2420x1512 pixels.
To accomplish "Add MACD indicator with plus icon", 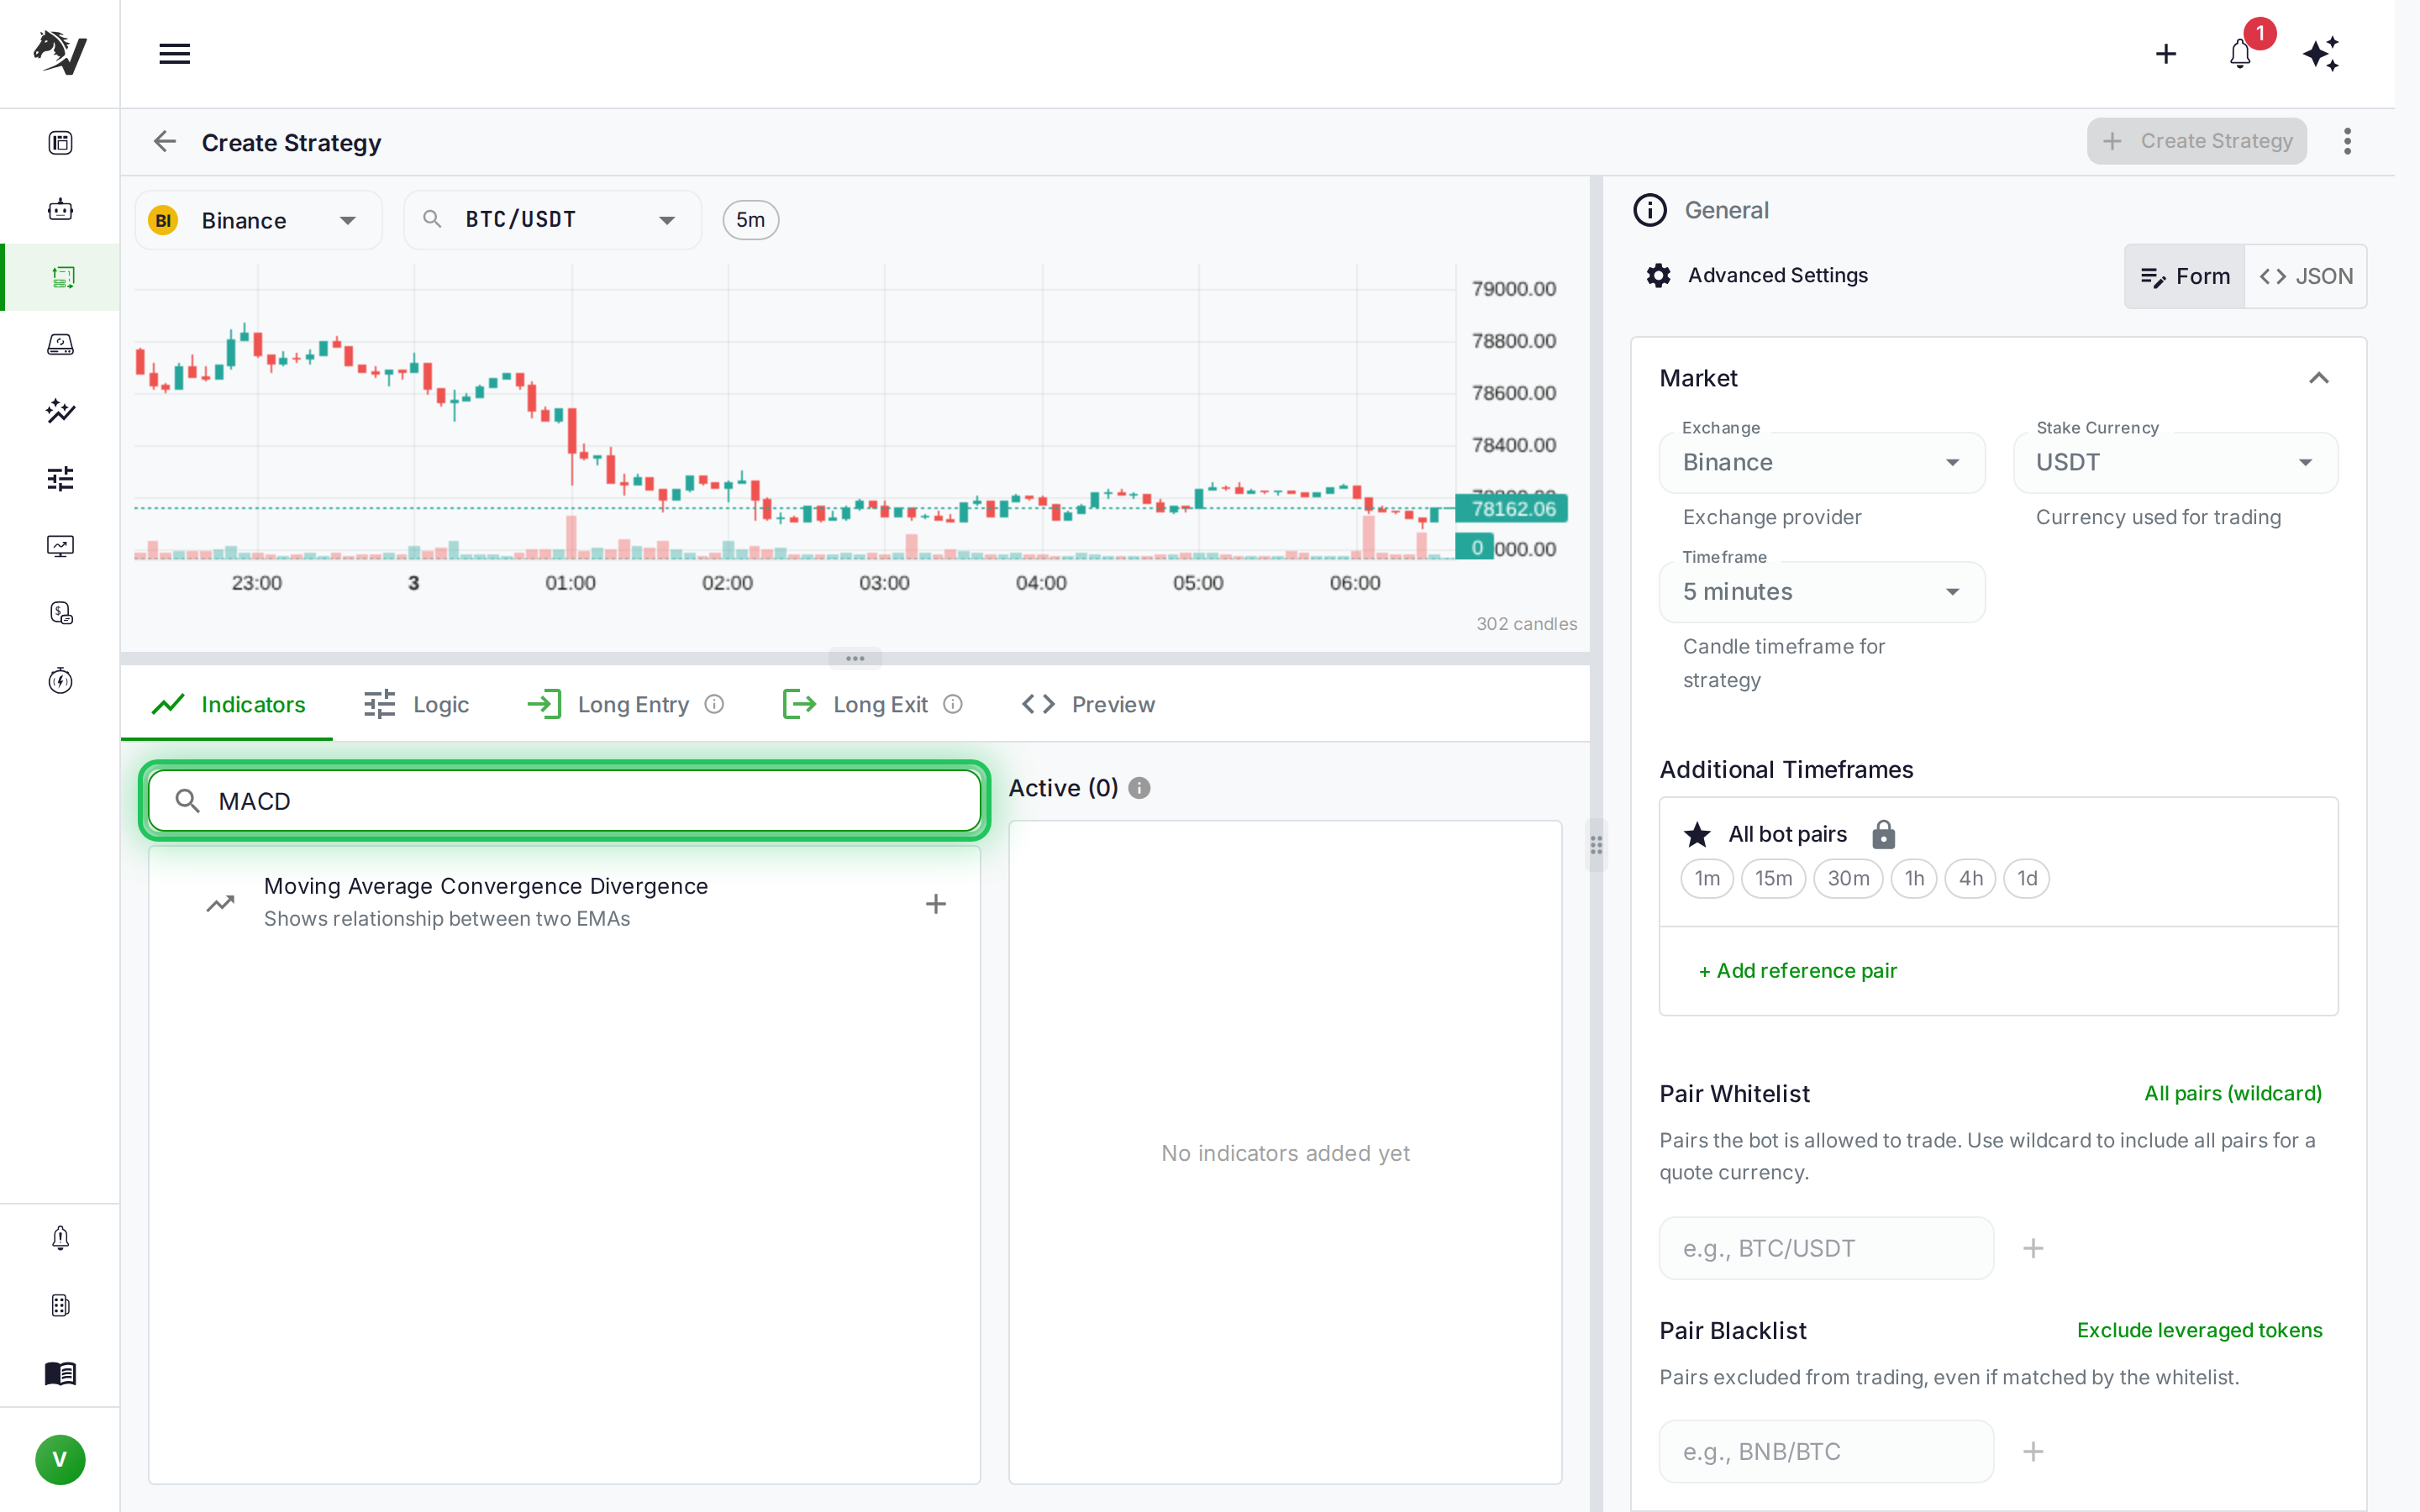I will point(936,904).
